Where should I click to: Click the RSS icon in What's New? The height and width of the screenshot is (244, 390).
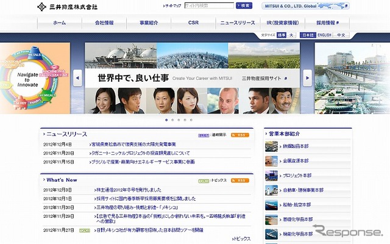239,181
